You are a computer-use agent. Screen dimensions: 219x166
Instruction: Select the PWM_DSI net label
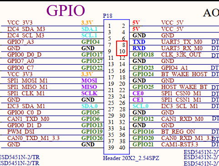pyautogui.click(x=21, y=132)
